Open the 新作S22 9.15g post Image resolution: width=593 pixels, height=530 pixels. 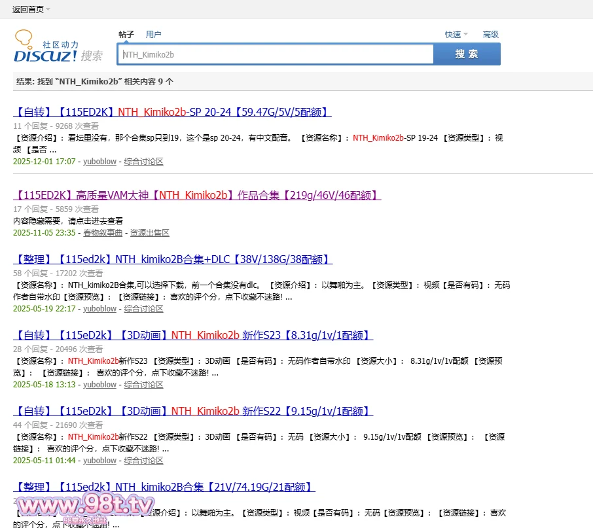click(192, 411)
